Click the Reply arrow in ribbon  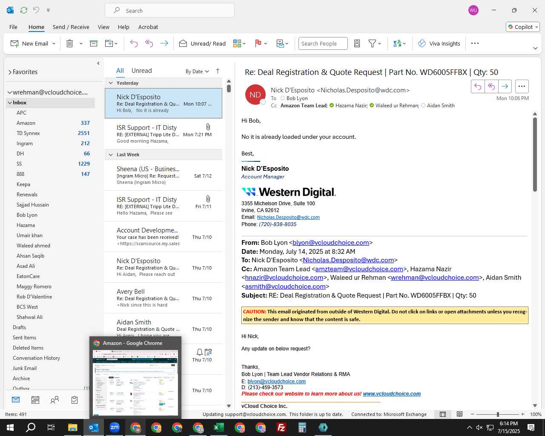coord(134,43)
